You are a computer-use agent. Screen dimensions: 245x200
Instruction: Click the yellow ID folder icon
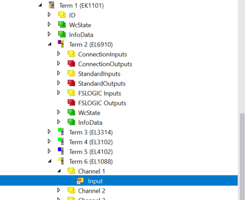tap(62, 15)
